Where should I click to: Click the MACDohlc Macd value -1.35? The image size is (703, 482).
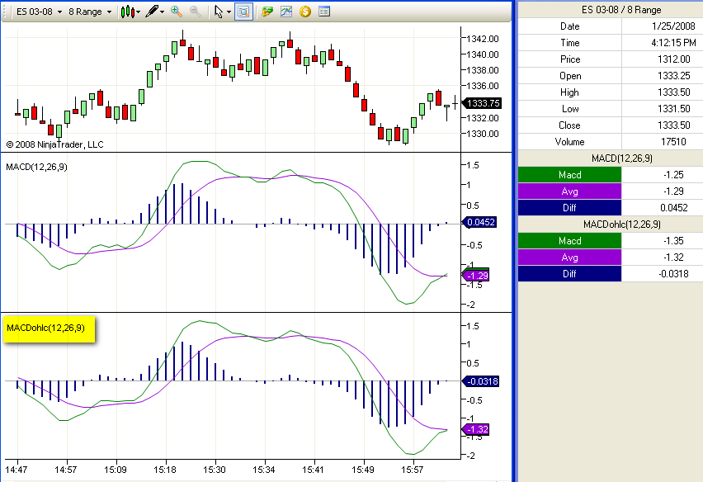[x=673, y=241]
